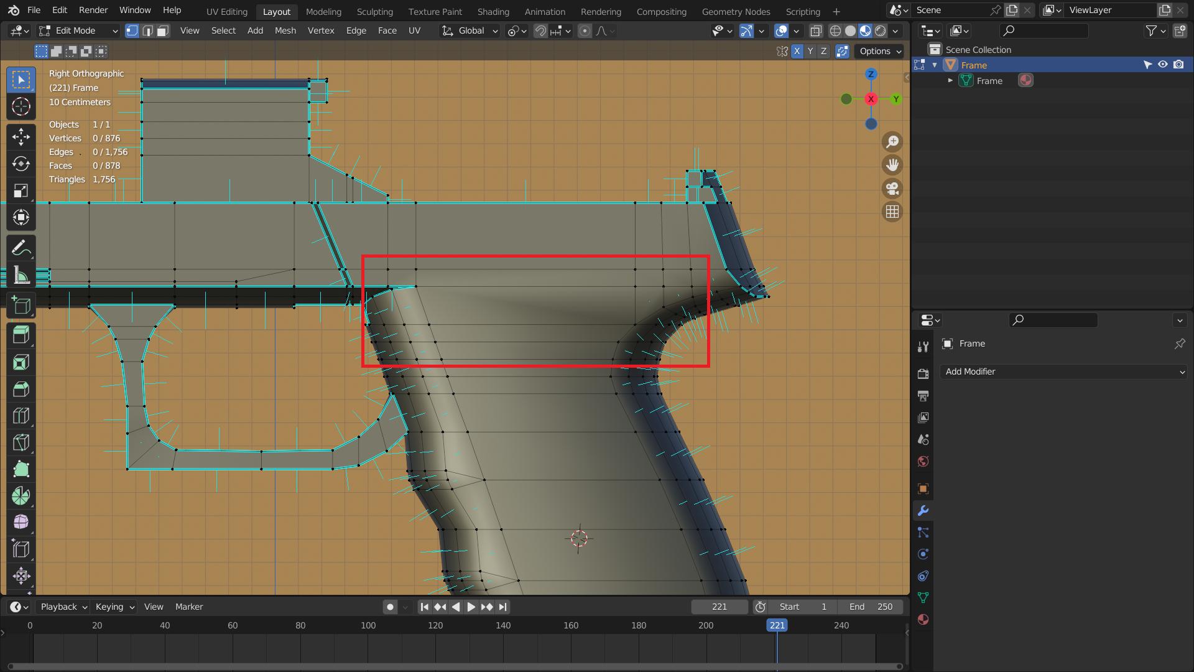The height and width of the screenshot is (672, 1194).
Task: Select the Extrude Region tool
Action: (21, 335)
